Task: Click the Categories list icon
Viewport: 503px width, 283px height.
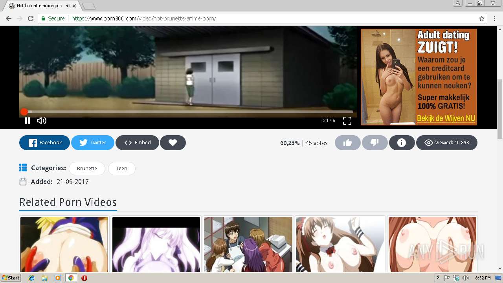Action: pos(23,168)
